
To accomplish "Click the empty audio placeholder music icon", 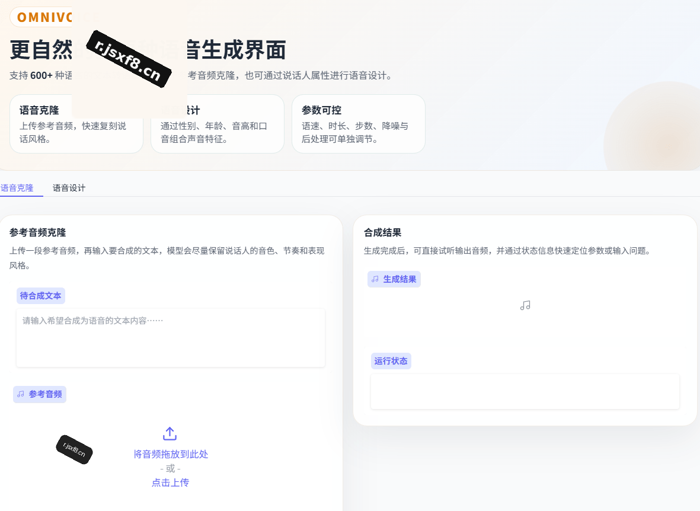I will [x=525, y=305].
